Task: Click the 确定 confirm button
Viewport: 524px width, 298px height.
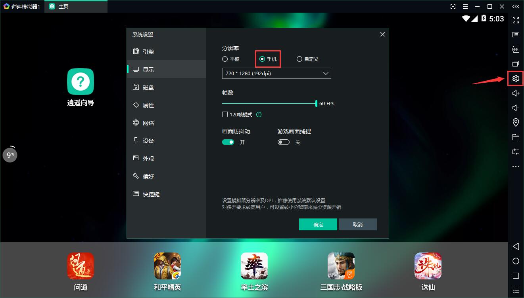Action: 318,224
